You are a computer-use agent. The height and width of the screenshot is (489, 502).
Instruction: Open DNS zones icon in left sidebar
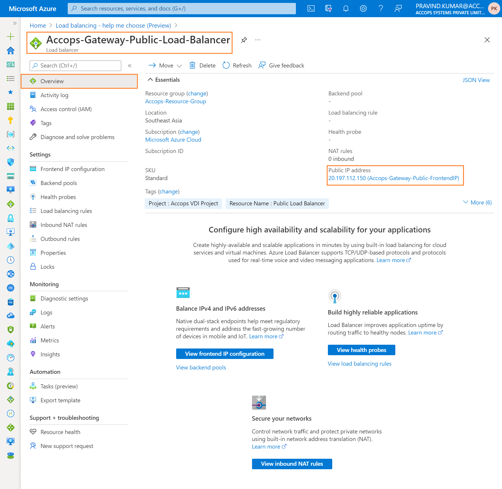[x=10, y=288]
